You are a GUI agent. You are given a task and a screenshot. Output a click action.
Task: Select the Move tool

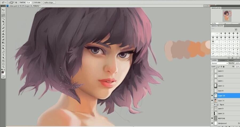(x=3, y=10)
